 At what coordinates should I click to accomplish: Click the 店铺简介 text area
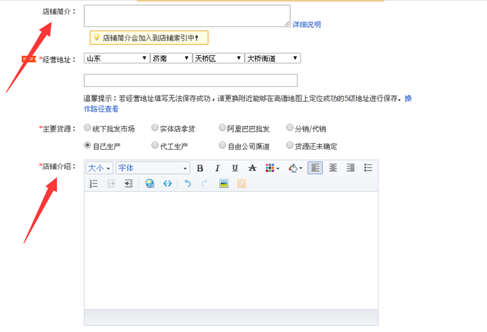point(186,16)
